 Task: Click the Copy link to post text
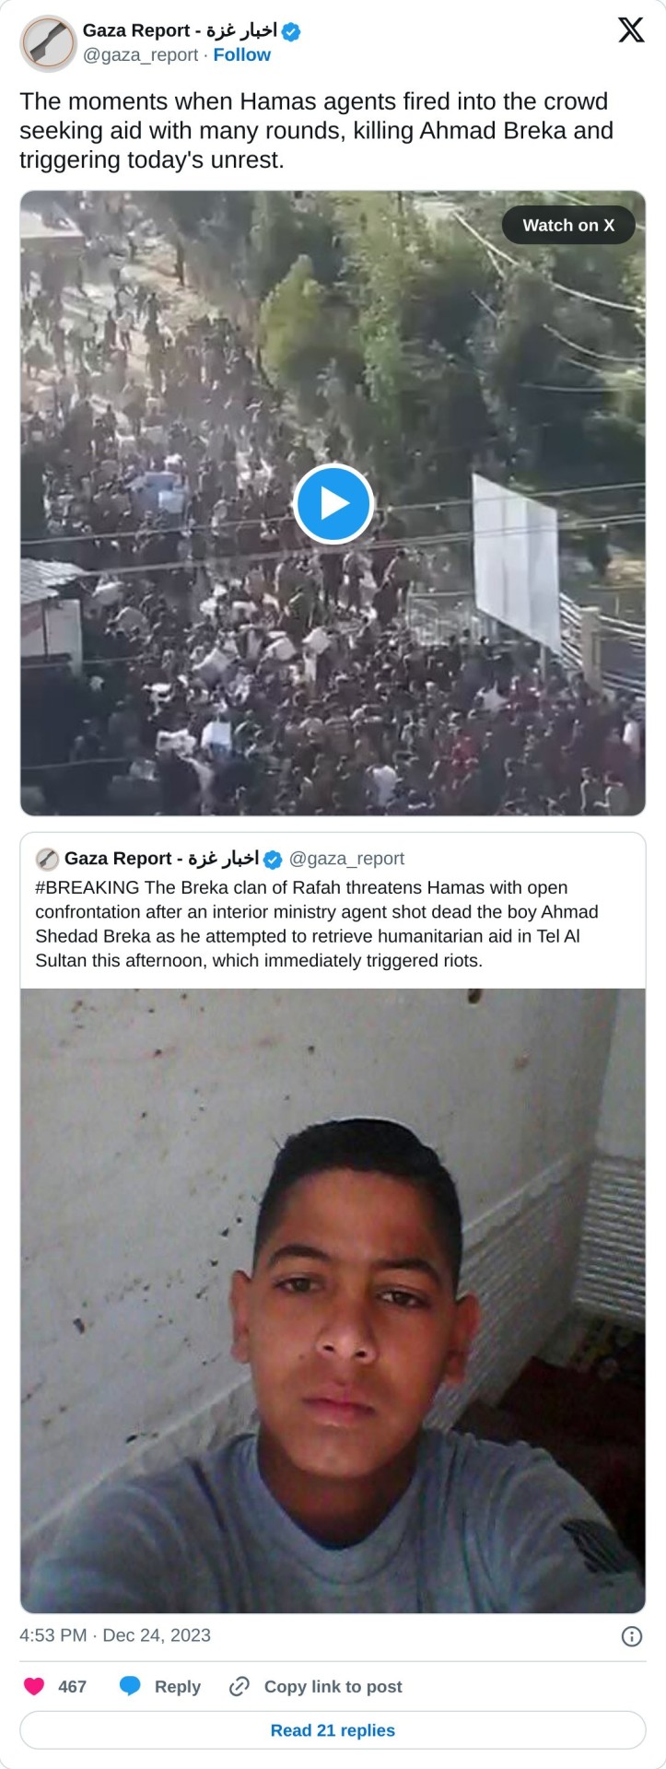click(333, 1686)
